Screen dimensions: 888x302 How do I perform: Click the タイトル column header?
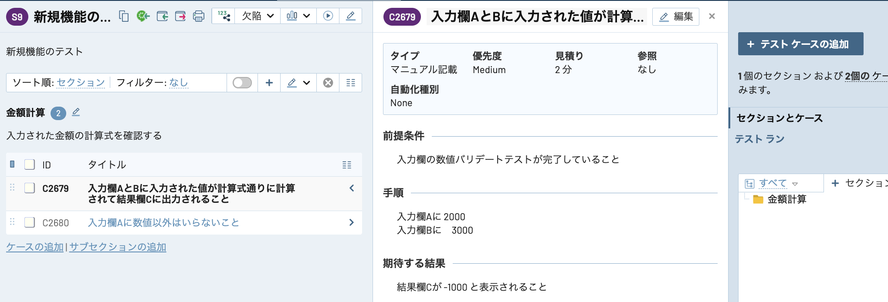(x=107, y=164)
